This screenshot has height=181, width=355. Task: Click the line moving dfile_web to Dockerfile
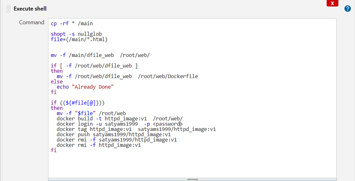(127, 76)
